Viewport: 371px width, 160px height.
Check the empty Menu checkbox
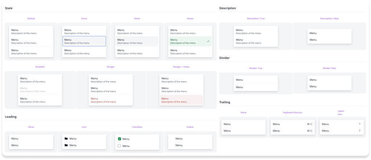(119, 146)
